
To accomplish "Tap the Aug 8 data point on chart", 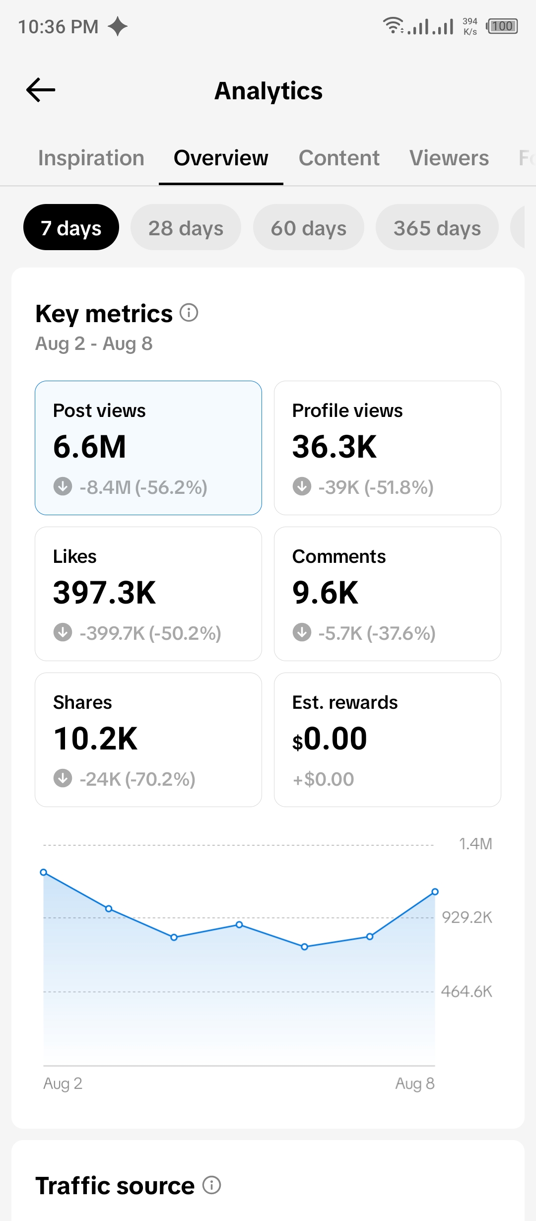I will coord(435,892).
